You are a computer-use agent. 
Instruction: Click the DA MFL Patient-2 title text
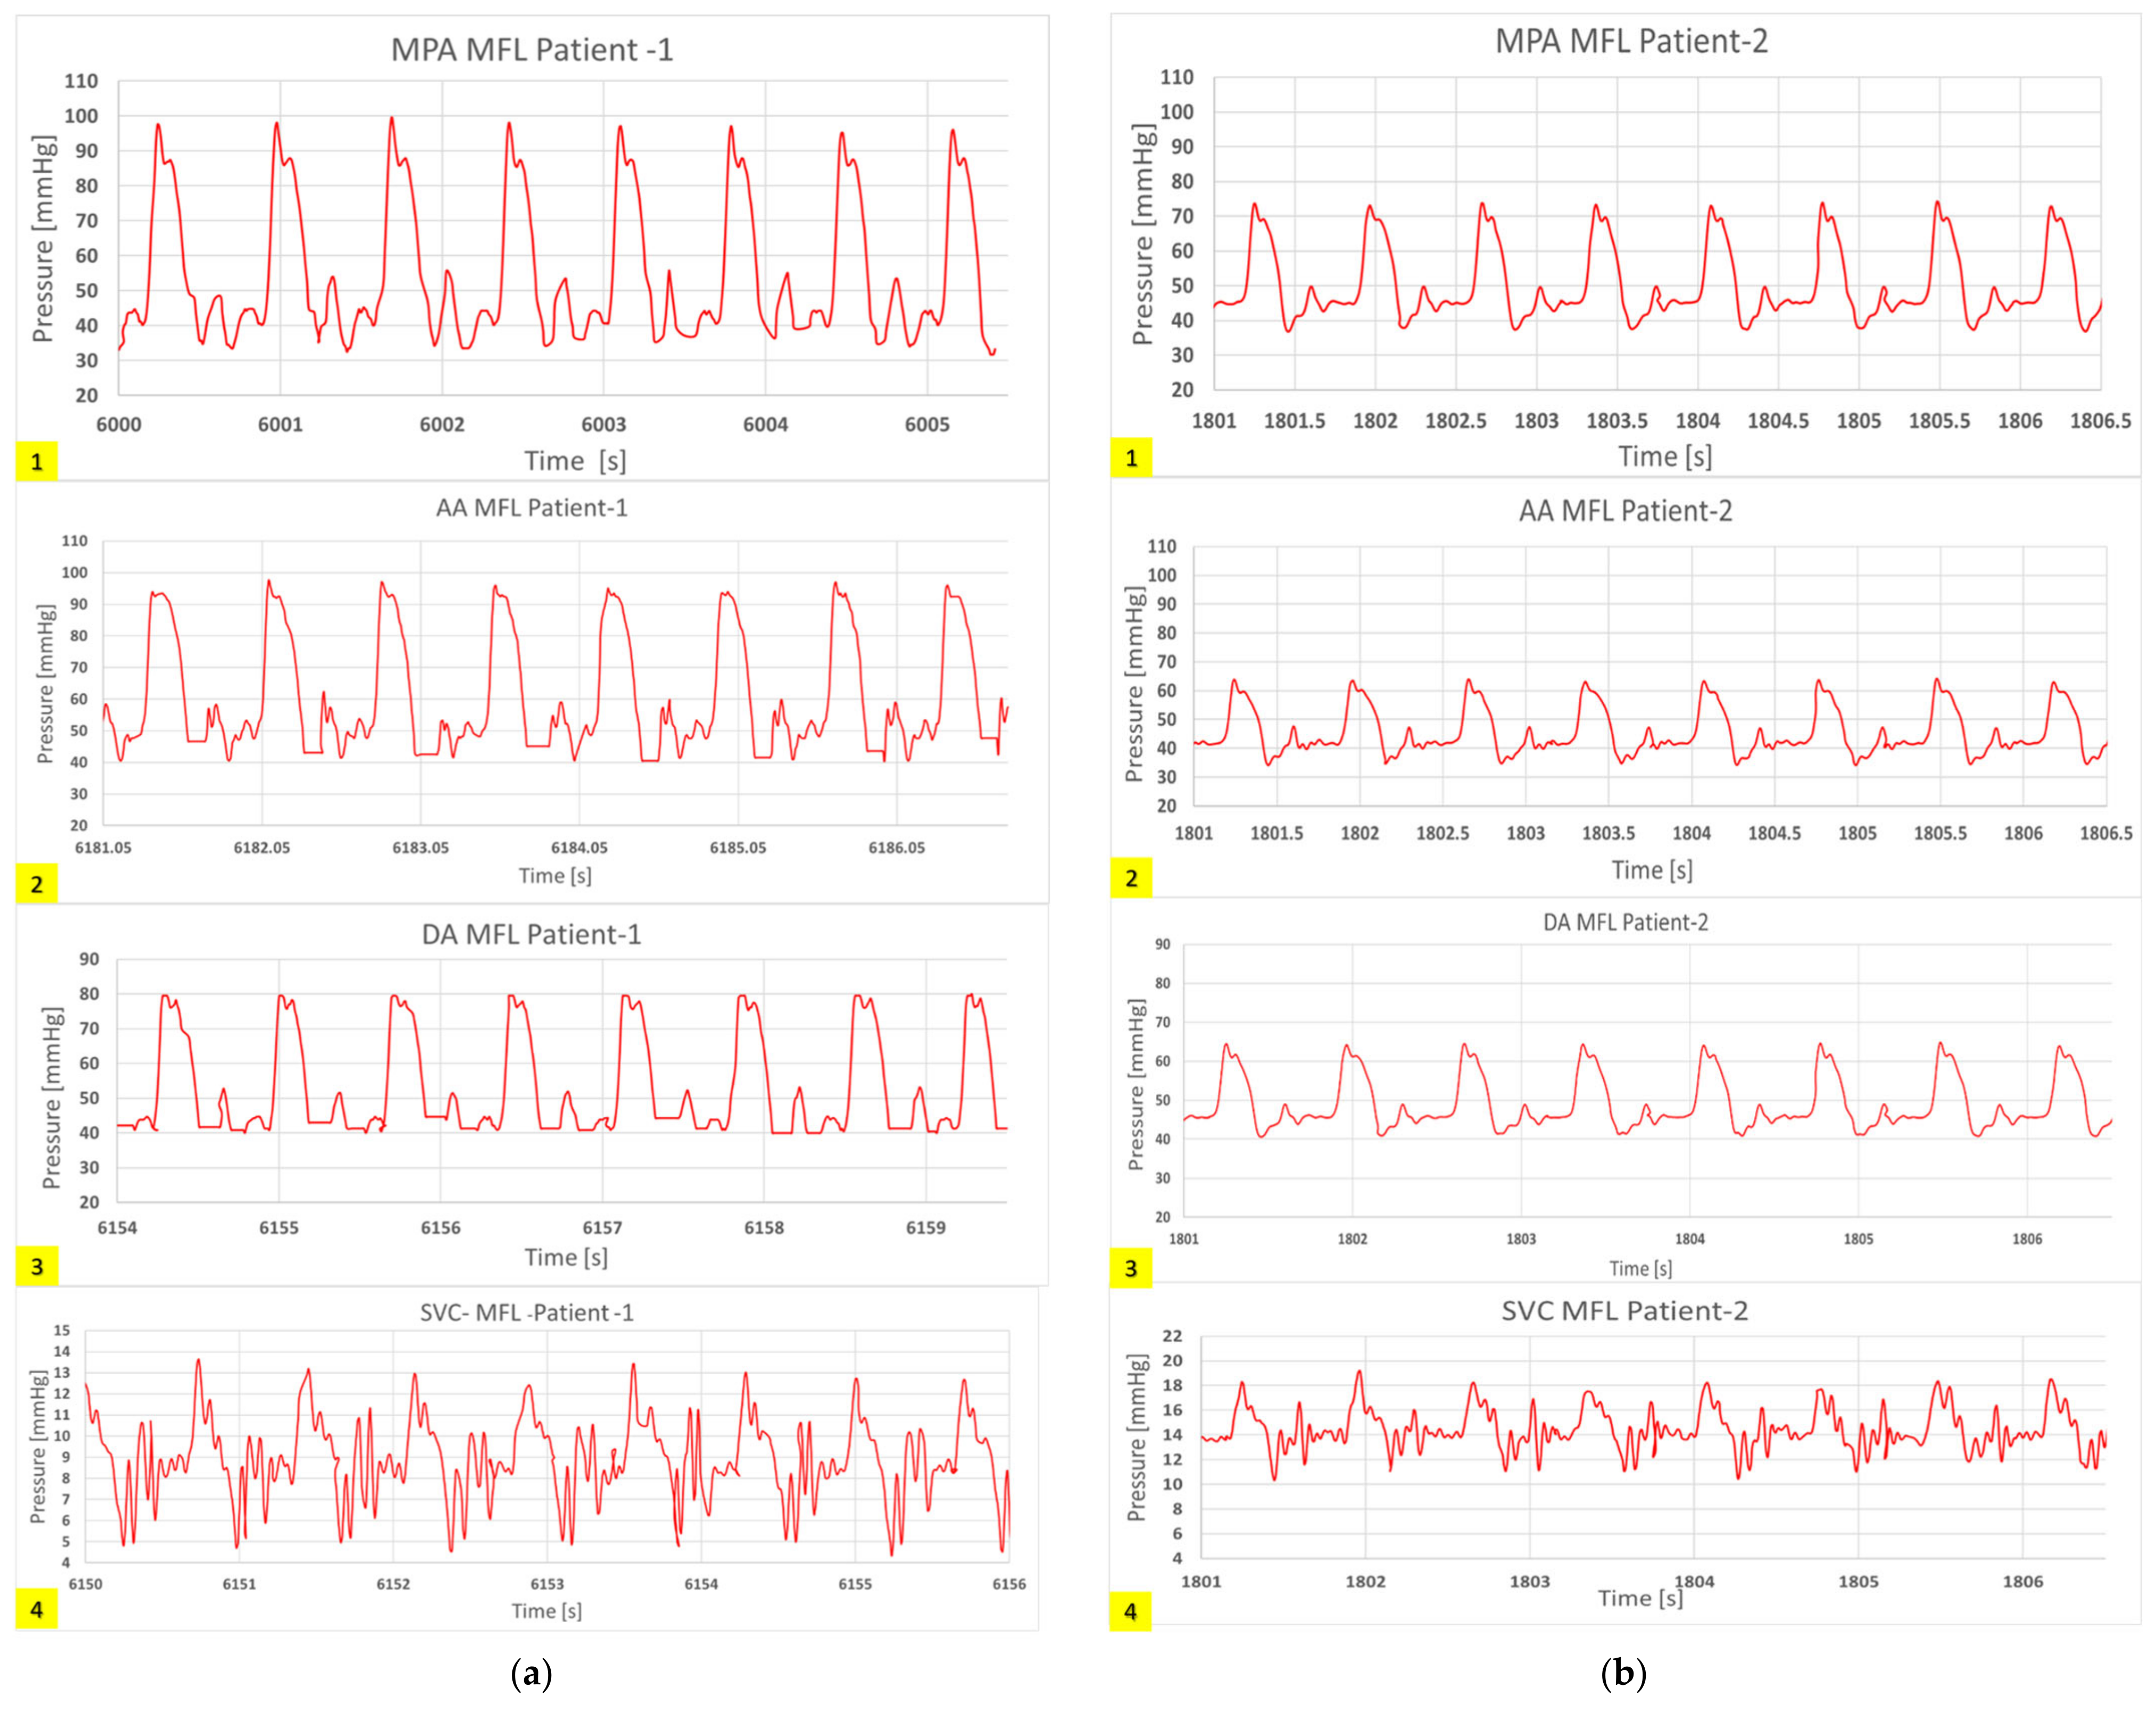coord(1625,922)
